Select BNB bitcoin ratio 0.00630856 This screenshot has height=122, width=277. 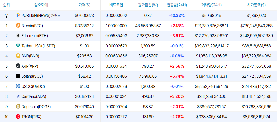(x=116, y=56)
